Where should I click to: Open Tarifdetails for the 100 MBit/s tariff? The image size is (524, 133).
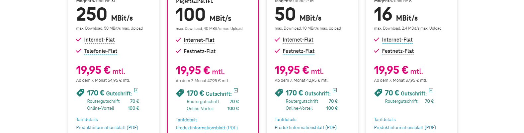[x=187, y=120]
